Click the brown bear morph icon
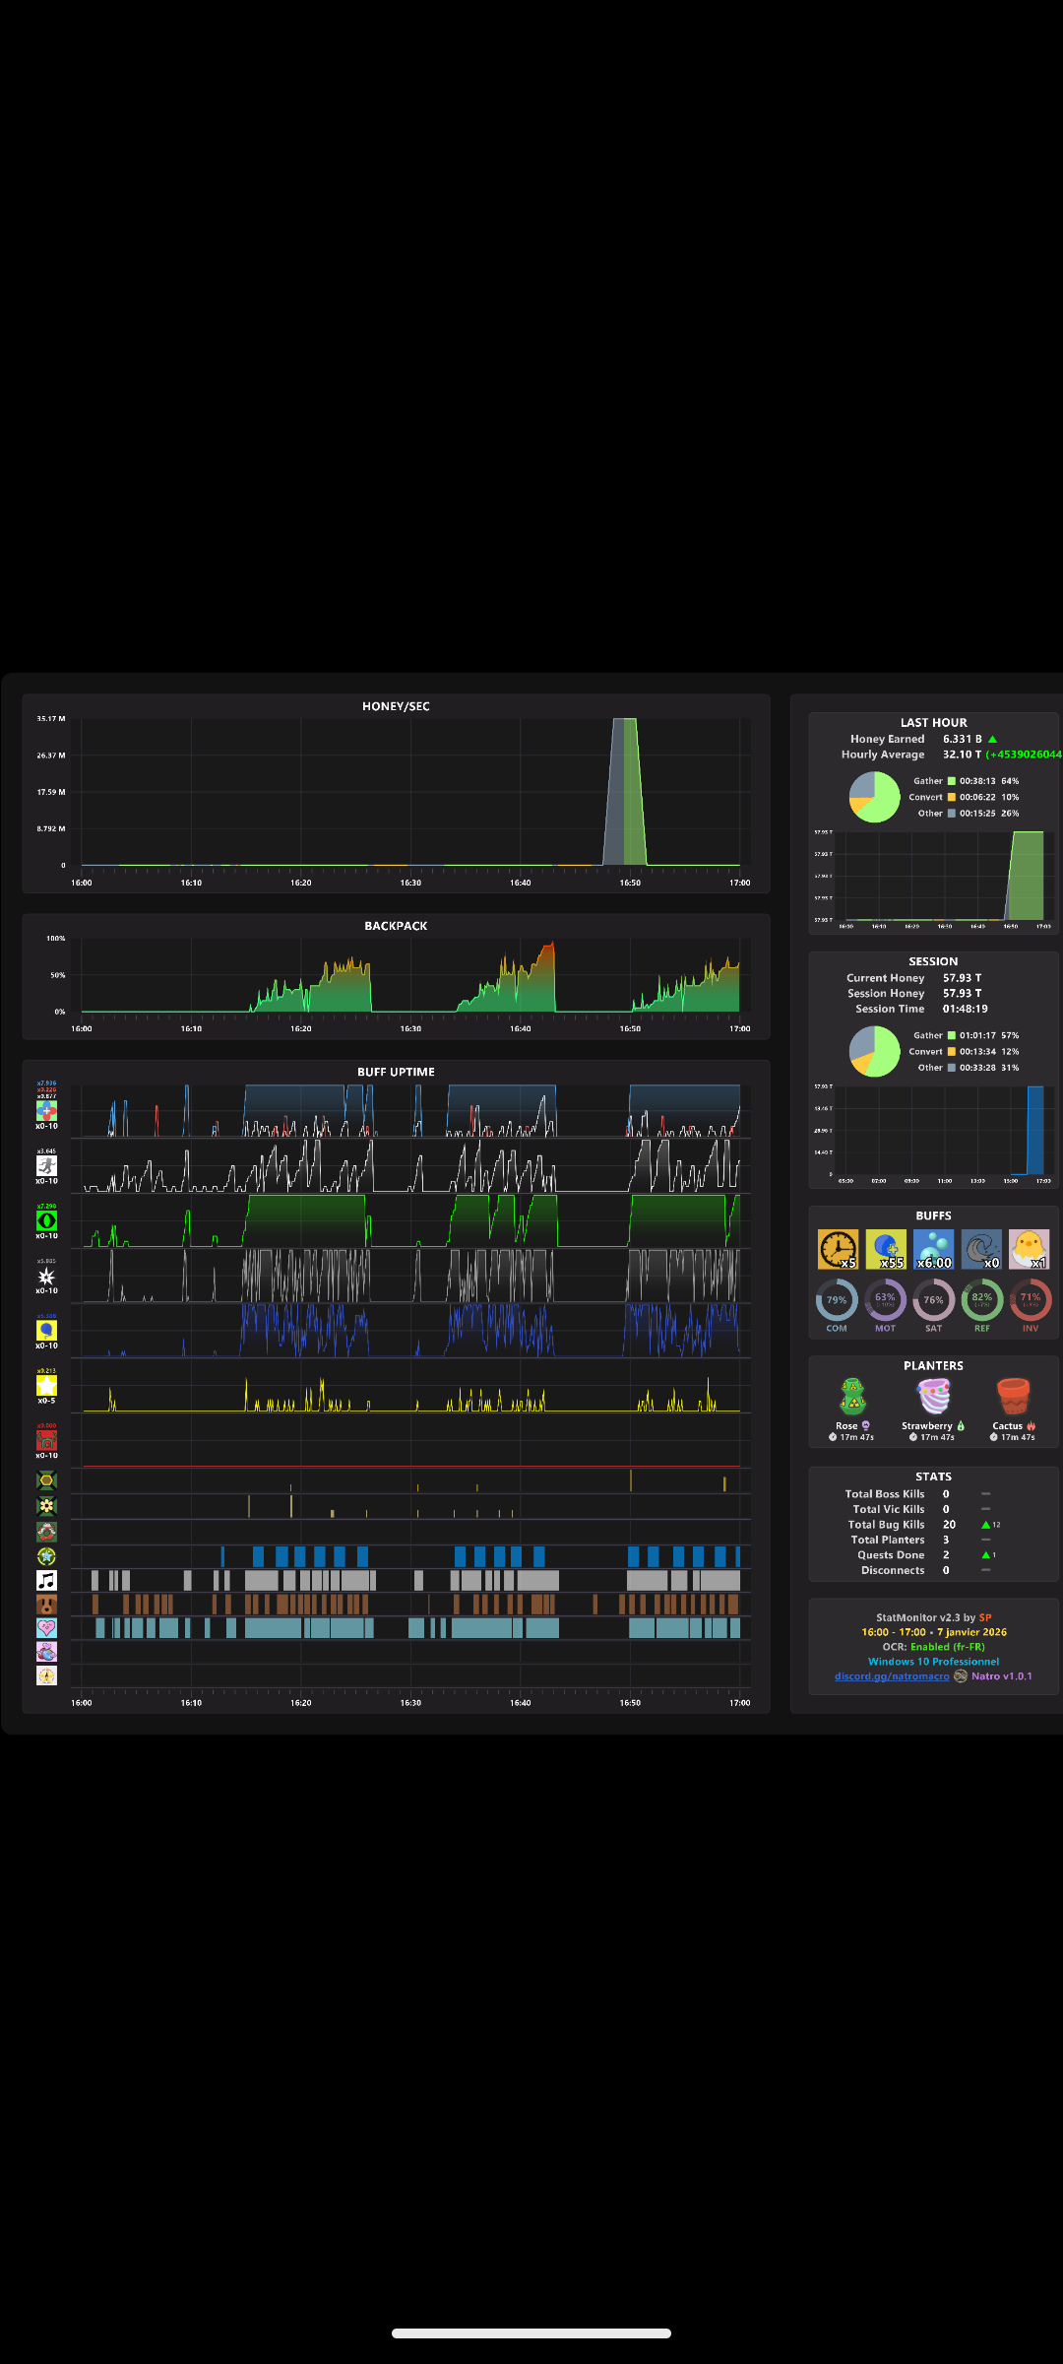The image size is (1063, 2364). [x=46, y=1605]
